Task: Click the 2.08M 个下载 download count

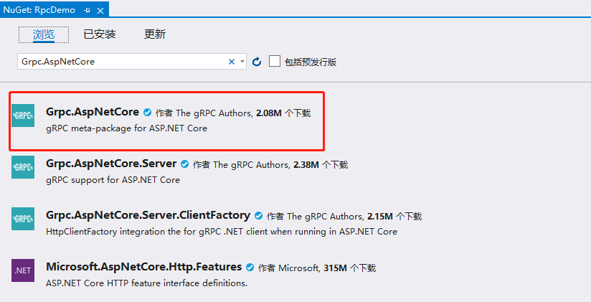Action: coord(283,113)
